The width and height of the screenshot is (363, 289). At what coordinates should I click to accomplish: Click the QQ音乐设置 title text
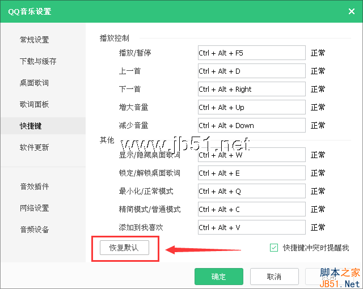(x=29, y=11)
